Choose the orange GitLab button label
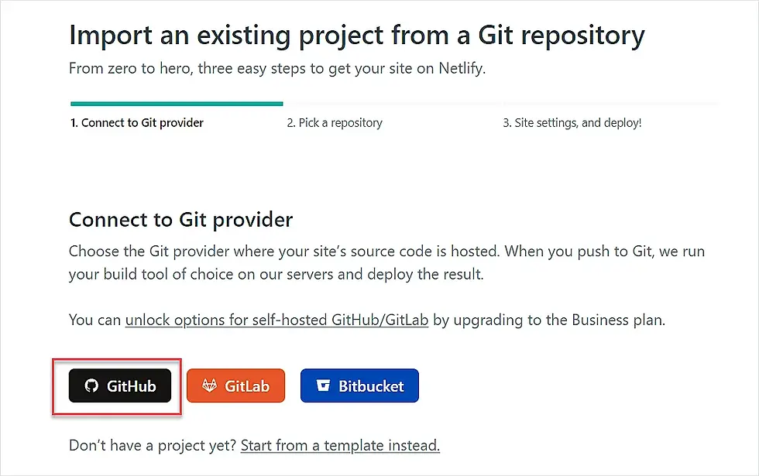The image size is (759, 476). click(x=247, y=386)
